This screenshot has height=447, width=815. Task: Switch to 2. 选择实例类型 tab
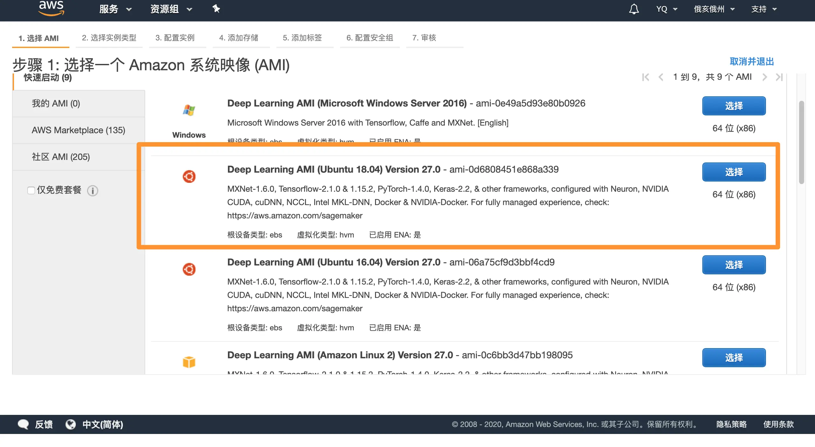click(x=109, y=38)
